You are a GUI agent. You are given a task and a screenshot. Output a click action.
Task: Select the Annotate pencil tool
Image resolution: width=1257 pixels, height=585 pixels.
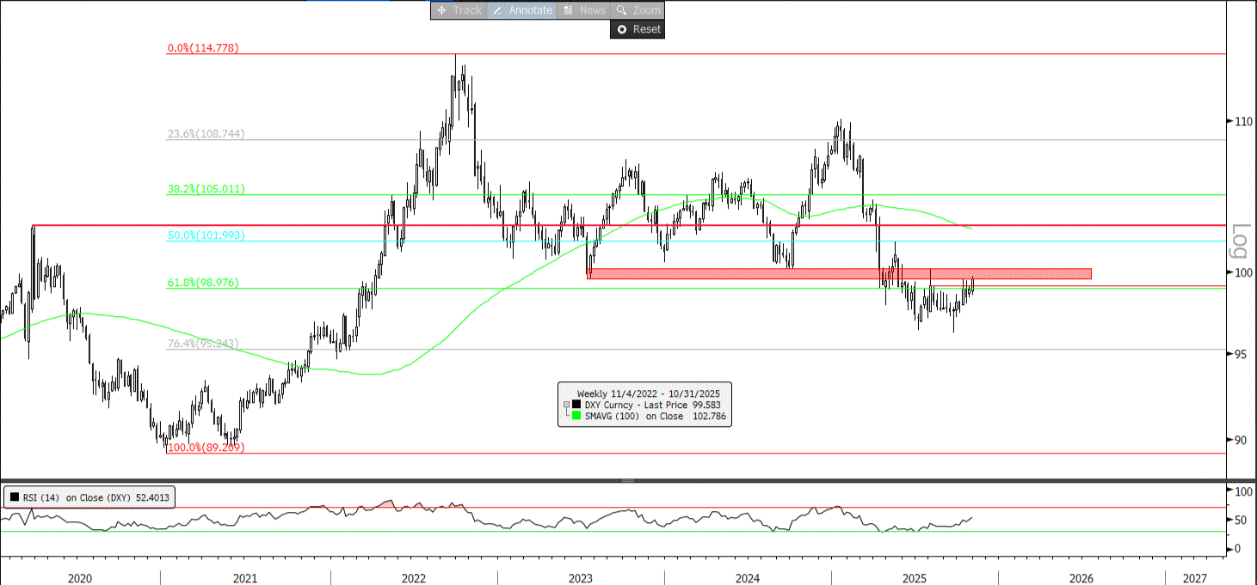[521, 10]
